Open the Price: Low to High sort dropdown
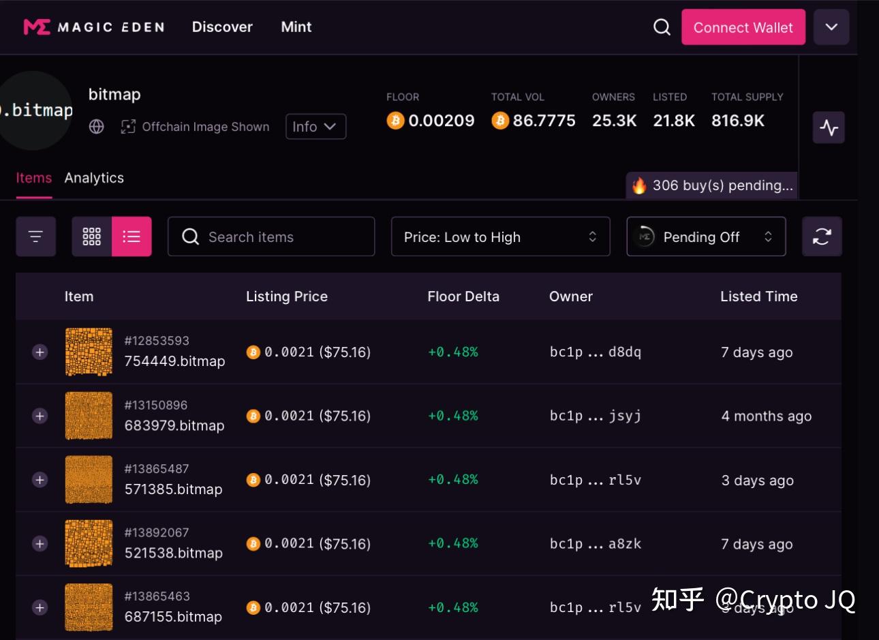This screenshot has height=640, width=879. pyautogui.click(x=500, y=237)
